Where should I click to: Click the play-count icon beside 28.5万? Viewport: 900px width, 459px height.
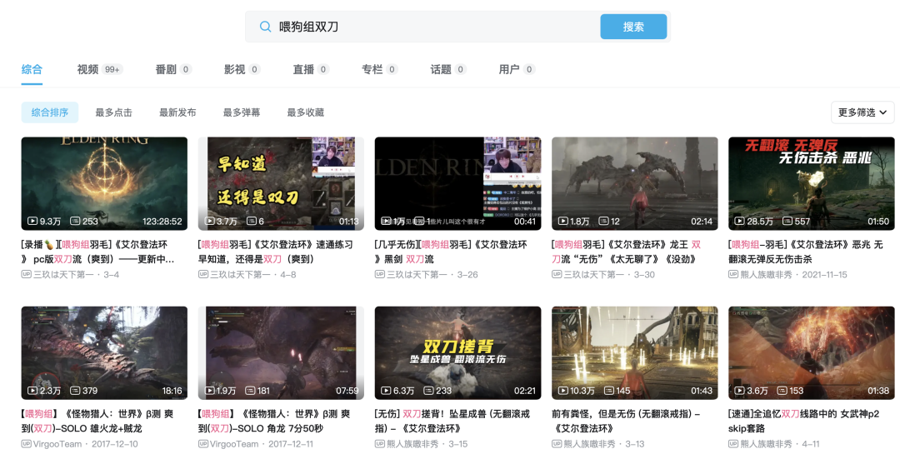click(x=740, y=221)
